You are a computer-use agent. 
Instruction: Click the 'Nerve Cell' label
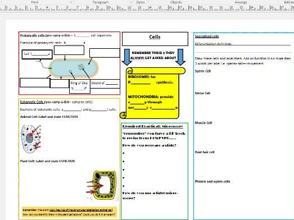[x=202, y=93]
